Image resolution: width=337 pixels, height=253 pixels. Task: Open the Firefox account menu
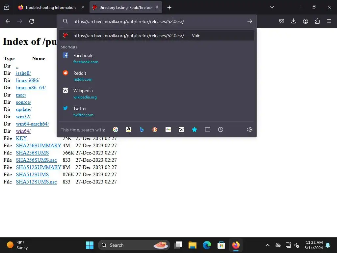pos(305,21)
